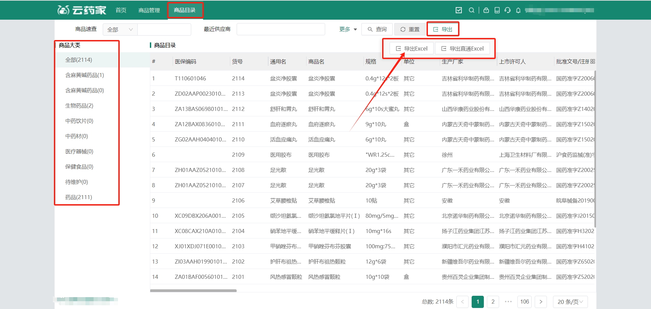651x309 pixels.
Task: Click the 重置 button
Action: (410, 30)
